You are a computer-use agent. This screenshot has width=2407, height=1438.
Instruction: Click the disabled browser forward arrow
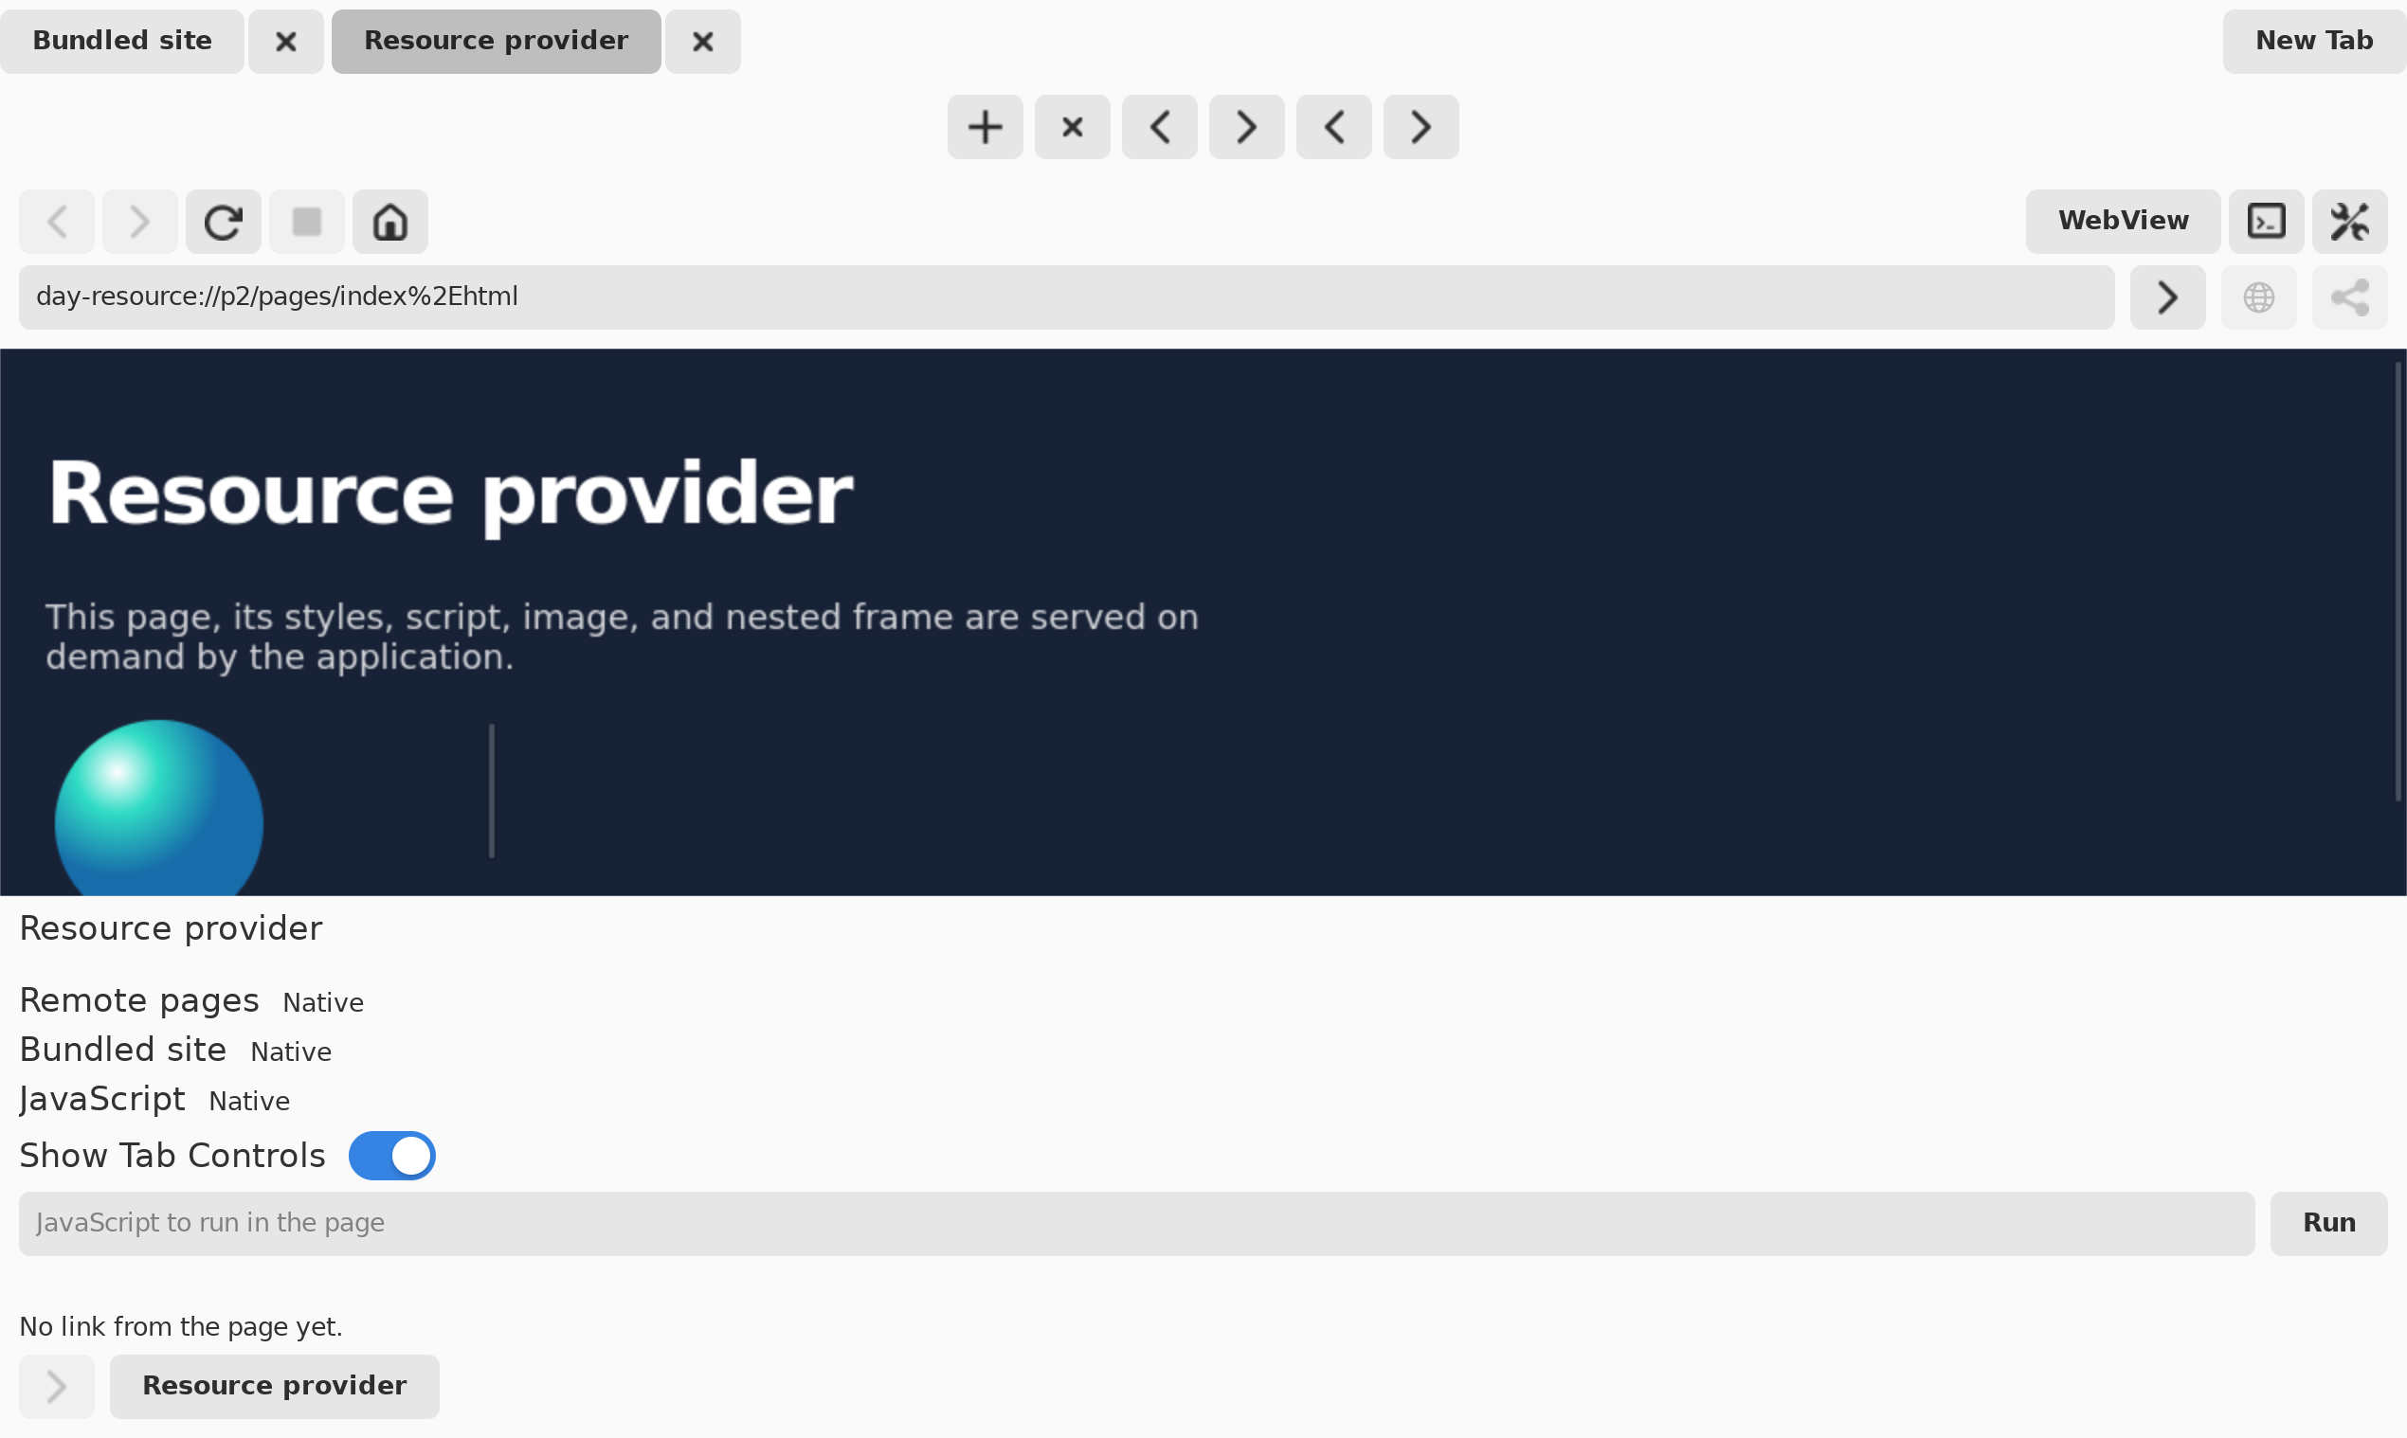[139, 222]
